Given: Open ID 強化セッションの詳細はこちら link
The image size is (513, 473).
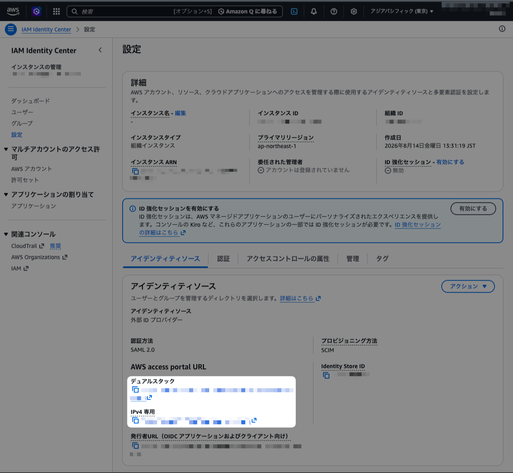Looking at the screenshot, I should [418, 224].
